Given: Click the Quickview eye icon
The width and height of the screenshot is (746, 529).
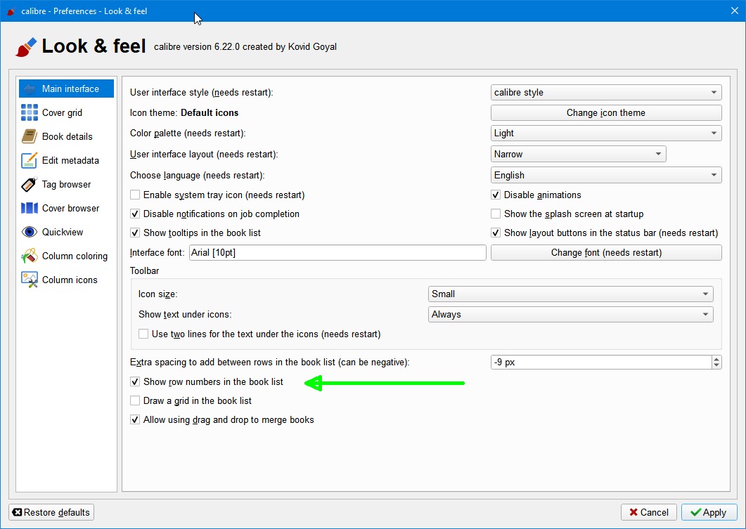Looking at the screenshot, I should 30,232.
